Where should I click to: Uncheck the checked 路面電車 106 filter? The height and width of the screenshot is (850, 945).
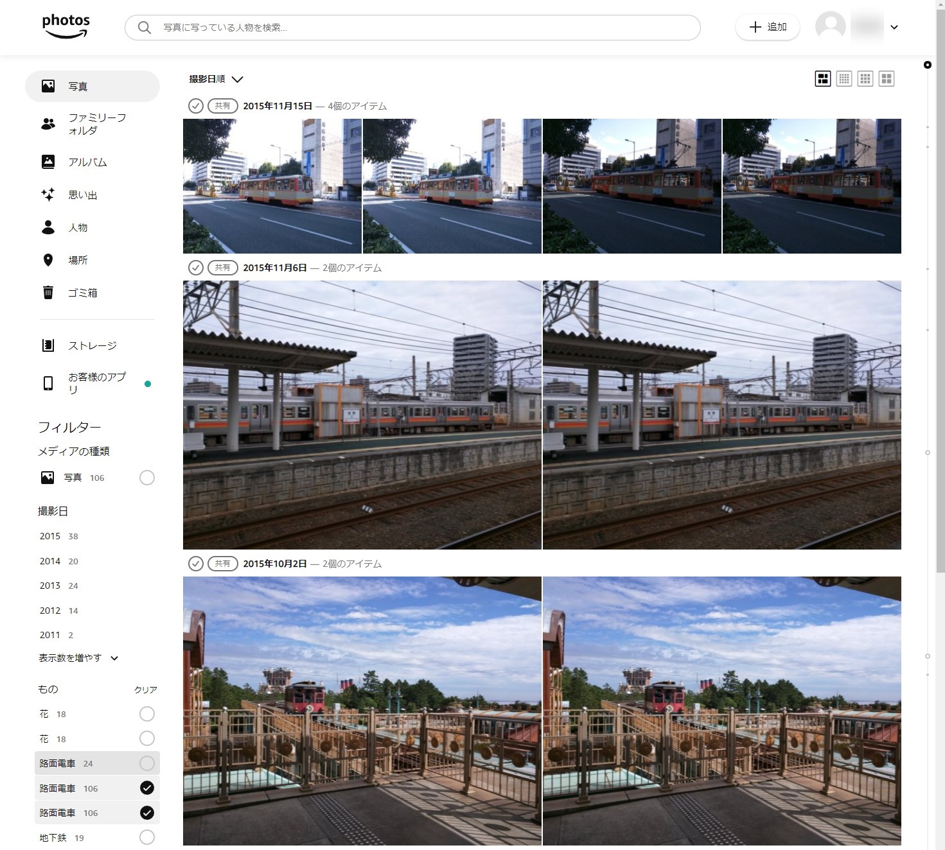(x=148, y=788)
